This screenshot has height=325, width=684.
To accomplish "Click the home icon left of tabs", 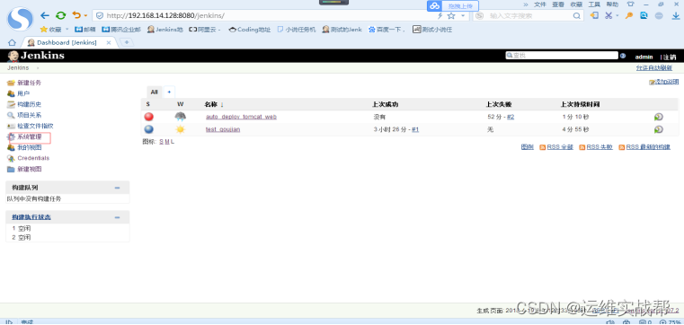I will 12,43.
